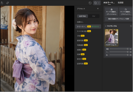Image resolution: width=133 pixels, height=92 pixels.
Task: Reset マイサンプル with the refresh icon
Action: [x=131, y=26]
